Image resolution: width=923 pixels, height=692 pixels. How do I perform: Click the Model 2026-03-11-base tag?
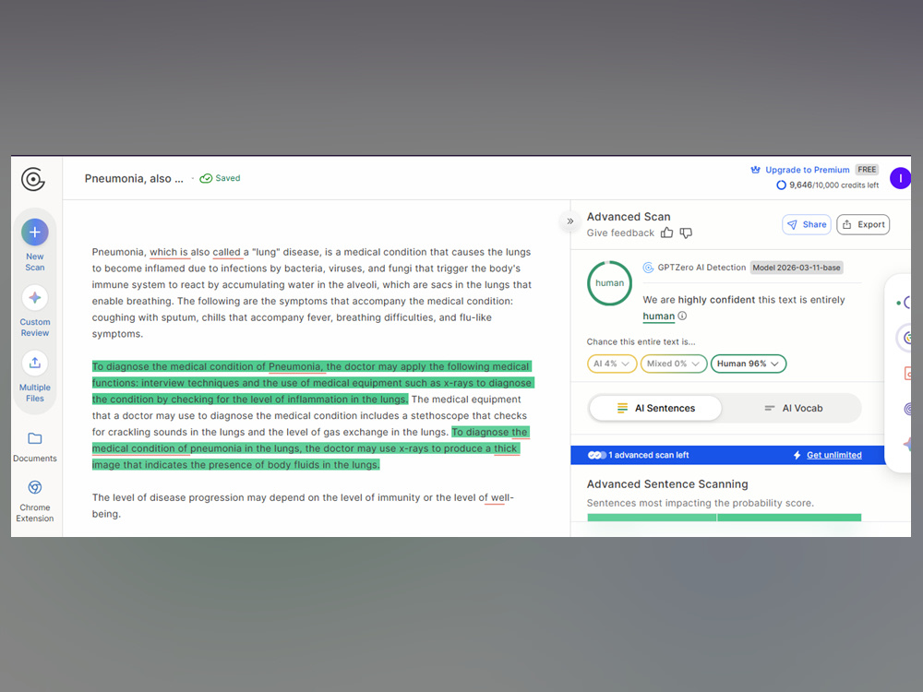797,268
